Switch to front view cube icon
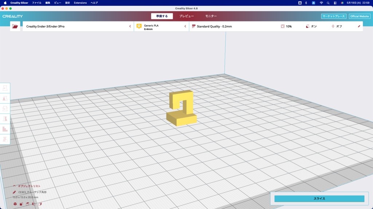The height and width of the screenshot is (209, 373). [21, 204]
